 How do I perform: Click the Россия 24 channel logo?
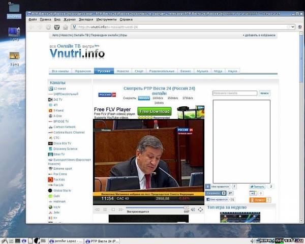point(107,95)
